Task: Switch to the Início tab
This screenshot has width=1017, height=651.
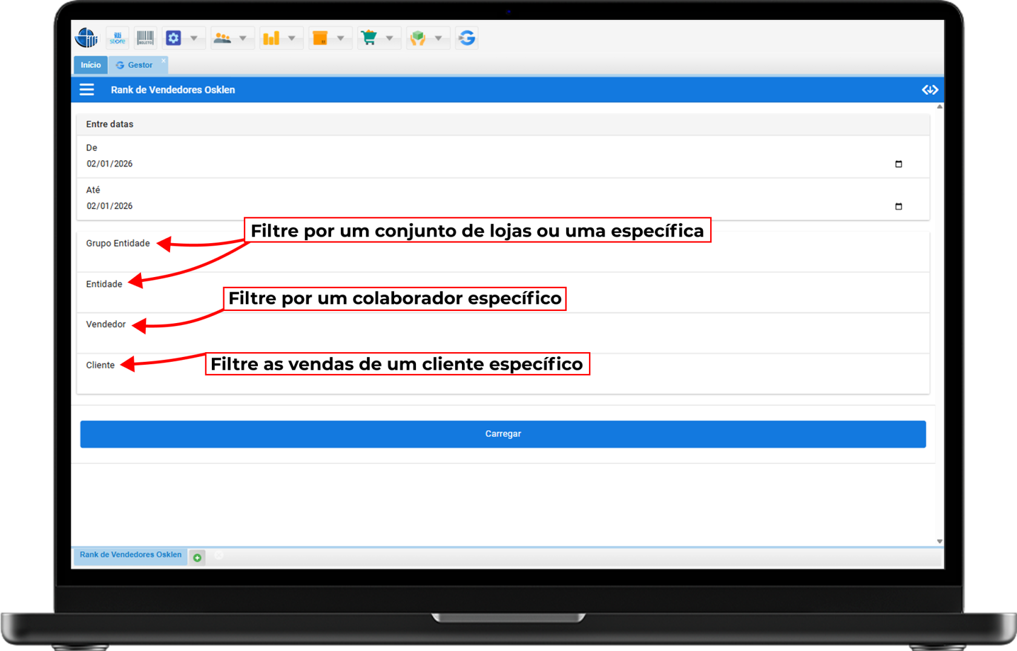Action: (91, 65)
